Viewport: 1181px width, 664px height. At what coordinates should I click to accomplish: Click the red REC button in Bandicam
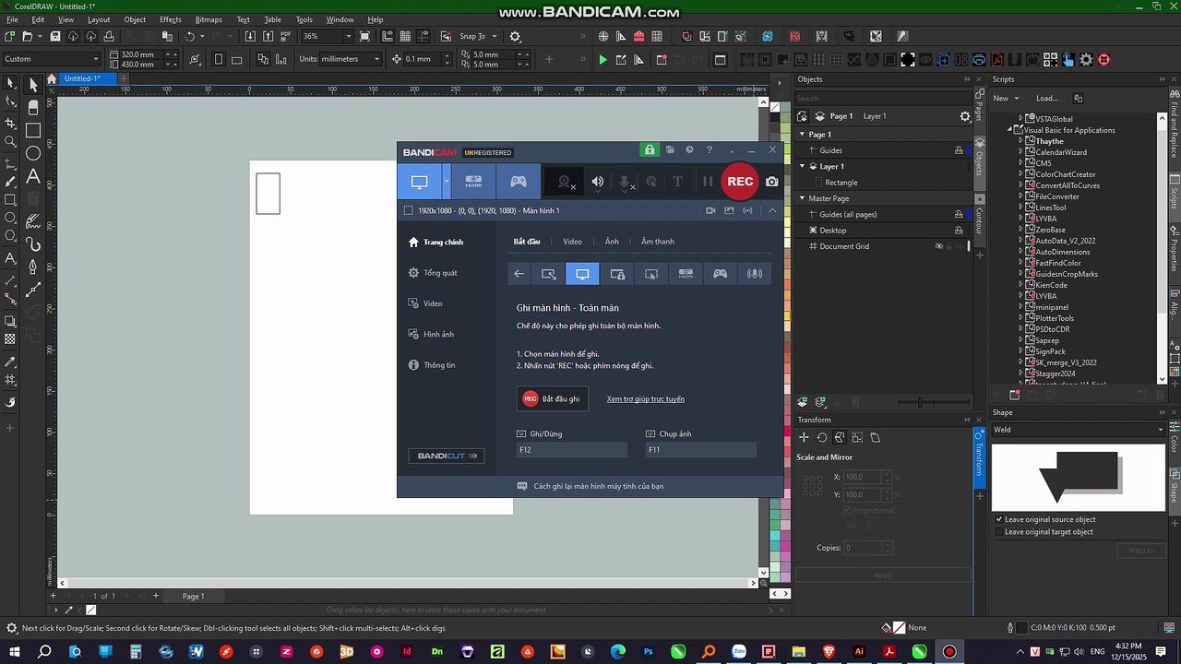740,182
